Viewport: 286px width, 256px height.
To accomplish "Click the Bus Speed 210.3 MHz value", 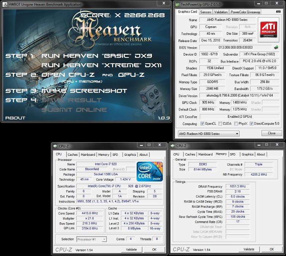I will [x=90, y=223].
